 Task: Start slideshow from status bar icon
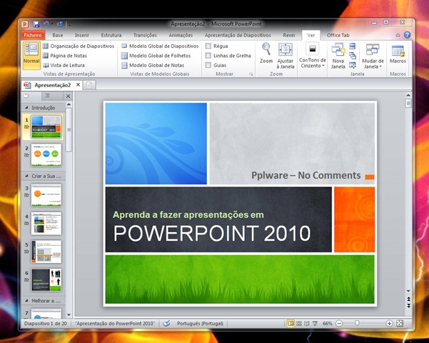click(x=315, y=324)
